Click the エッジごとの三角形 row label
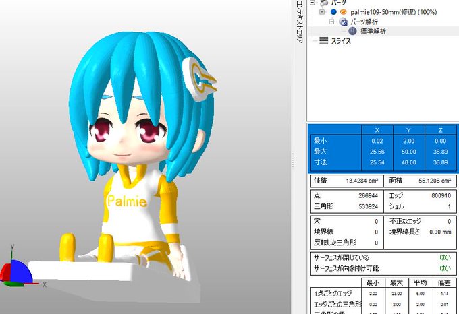The width and height of the screenshot is (459, 314). click(337, 305)
